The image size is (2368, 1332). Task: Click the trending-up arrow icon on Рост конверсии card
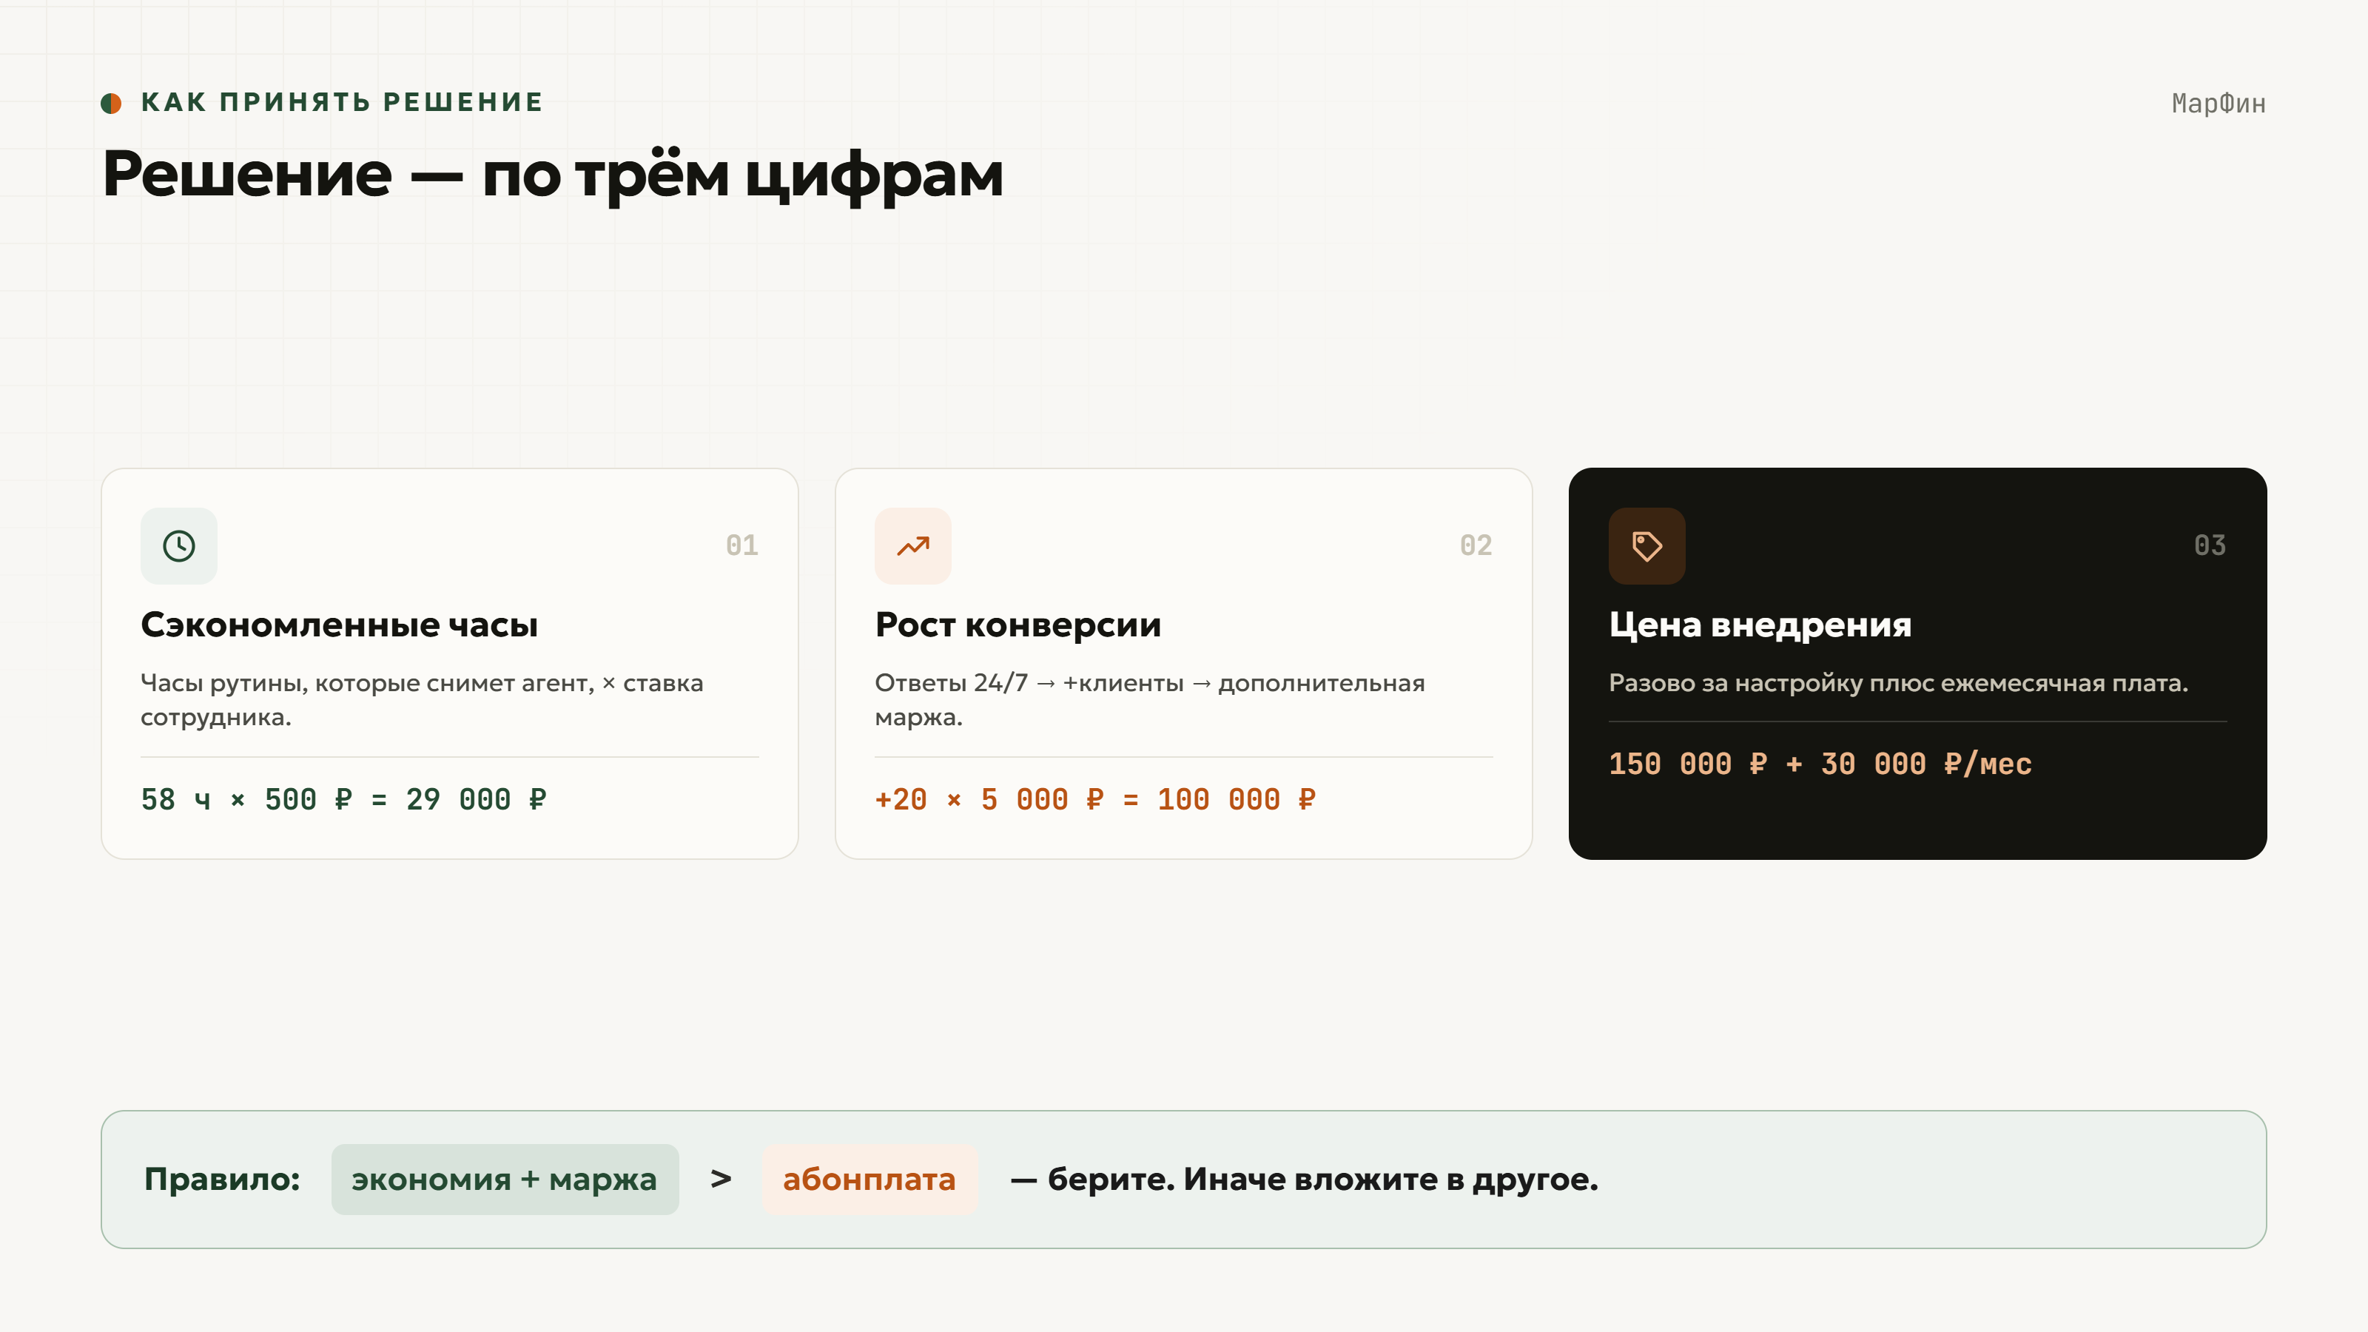[x=913, y=545]
